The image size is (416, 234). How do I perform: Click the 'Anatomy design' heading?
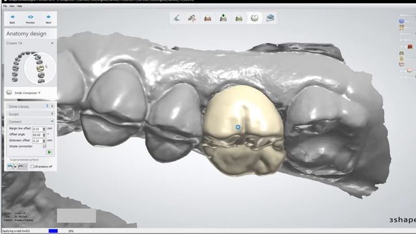(26, 34)
